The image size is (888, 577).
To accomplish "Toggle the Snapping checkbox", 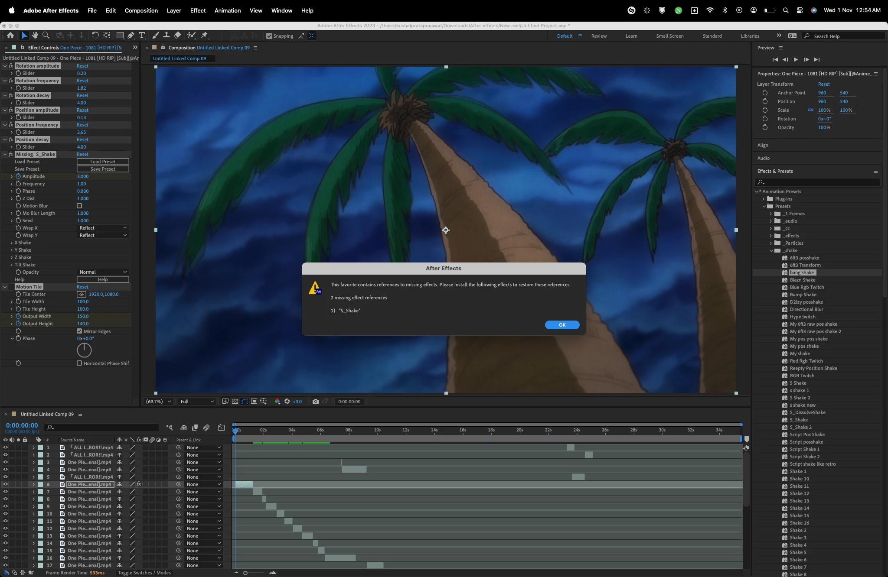I will point(269,36).
